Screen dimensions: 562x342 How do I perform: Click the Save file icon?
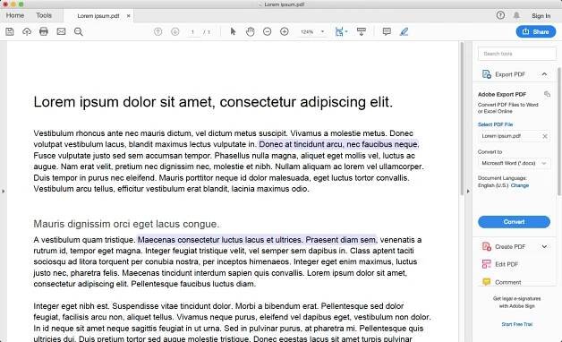click(10, 31)
